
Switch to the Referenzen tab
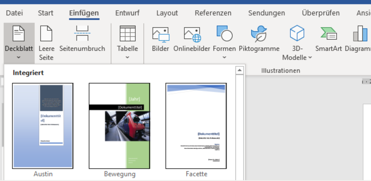point(213,13)
